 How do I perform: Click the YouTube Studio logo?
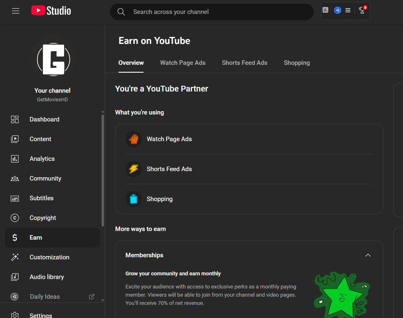click(51, 11)
